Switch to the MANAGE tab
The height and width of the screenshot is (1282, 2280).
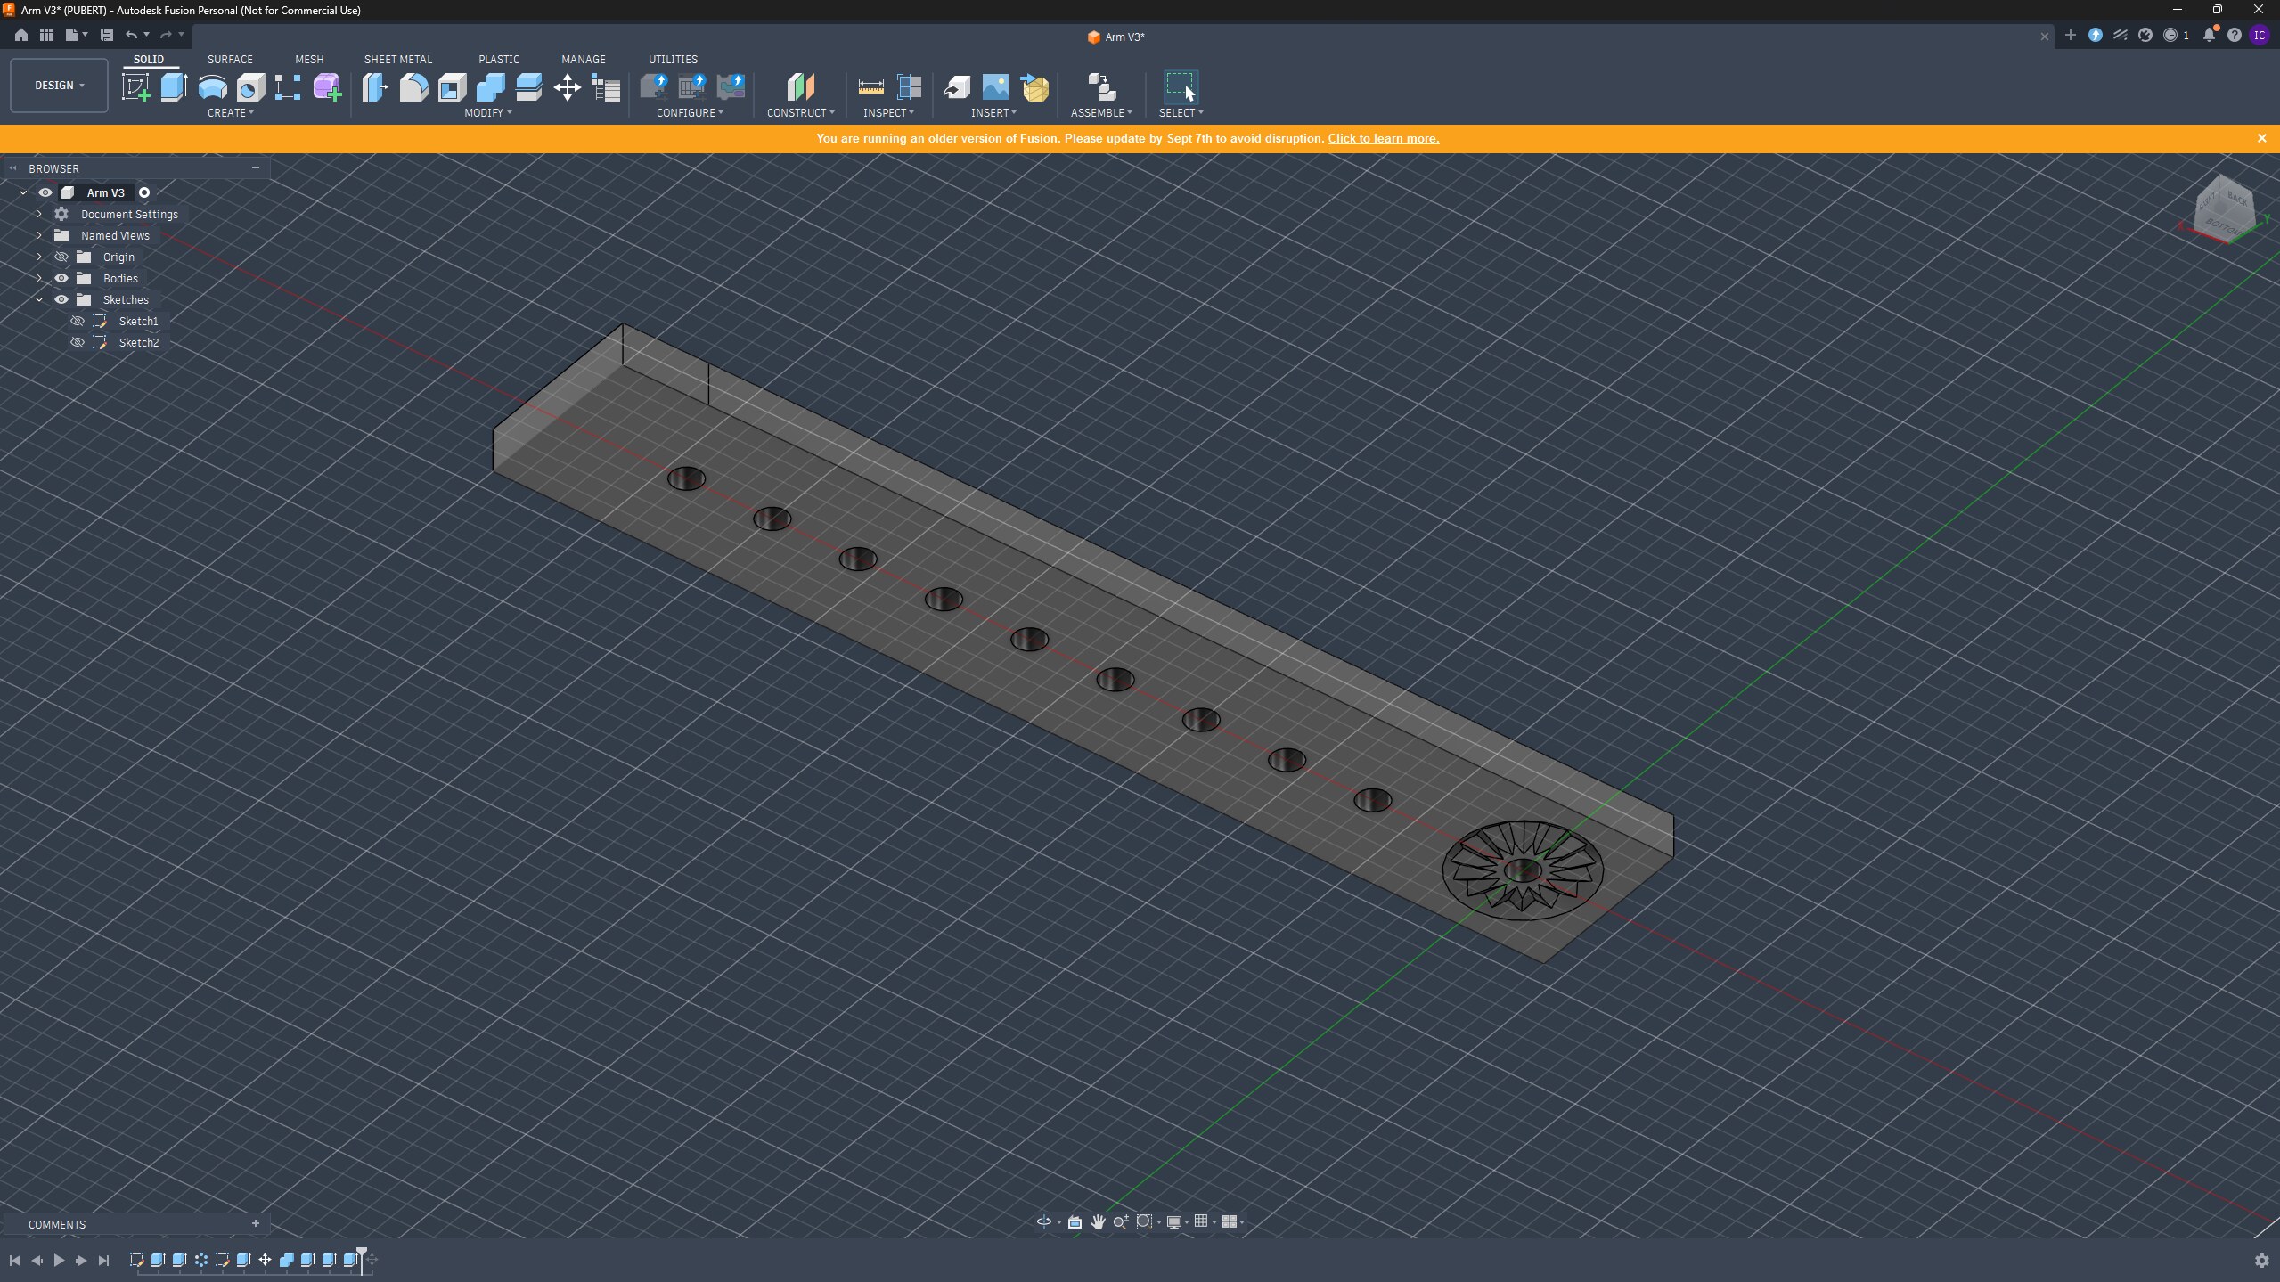click(583, 59)
